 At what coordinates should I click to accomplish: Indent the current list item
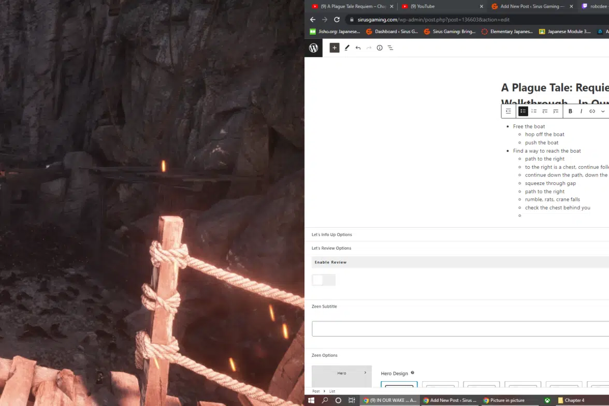tap(556, 111)
